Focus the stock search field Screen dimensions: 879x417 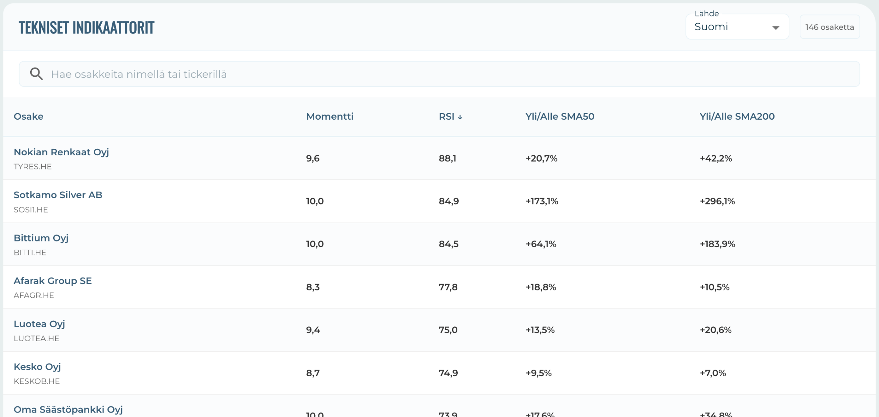pos(446,74)
